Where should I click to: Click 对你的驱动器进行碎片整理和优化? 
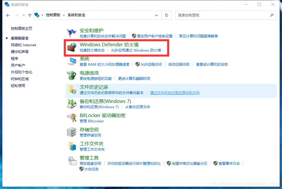click(134, 163)
